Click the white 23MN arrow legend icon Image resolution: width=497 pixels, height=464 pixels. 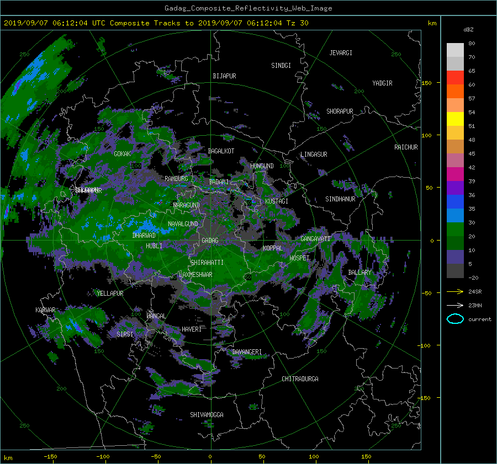tap(455, 305)
